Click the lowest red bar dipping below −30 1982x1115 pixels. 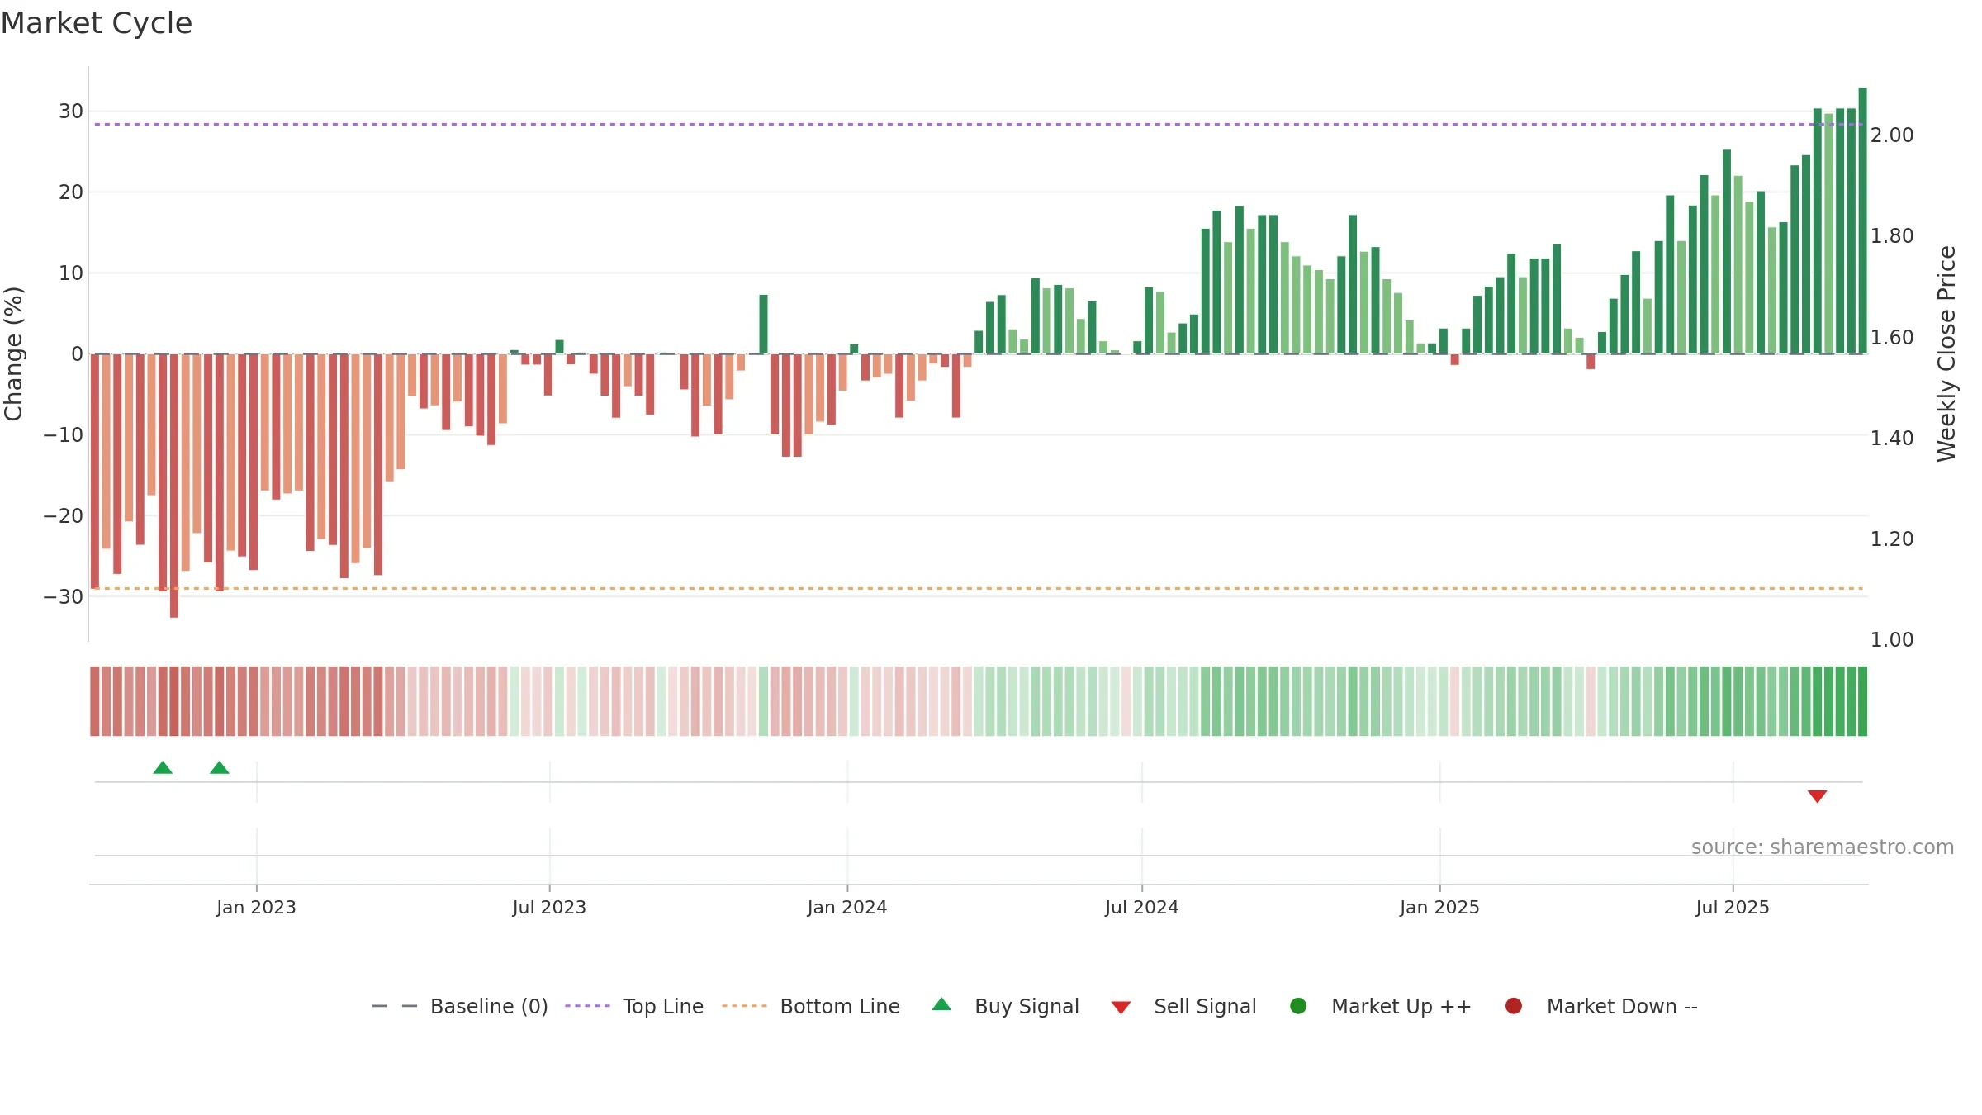tap(174, 486)
